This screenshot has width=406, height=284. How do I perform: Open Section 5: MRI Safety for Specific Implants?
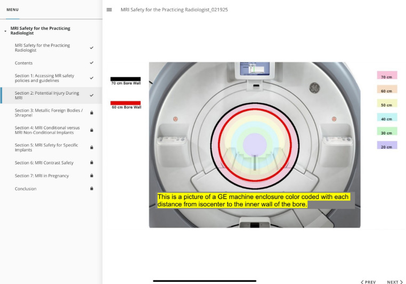pos(51,147)
